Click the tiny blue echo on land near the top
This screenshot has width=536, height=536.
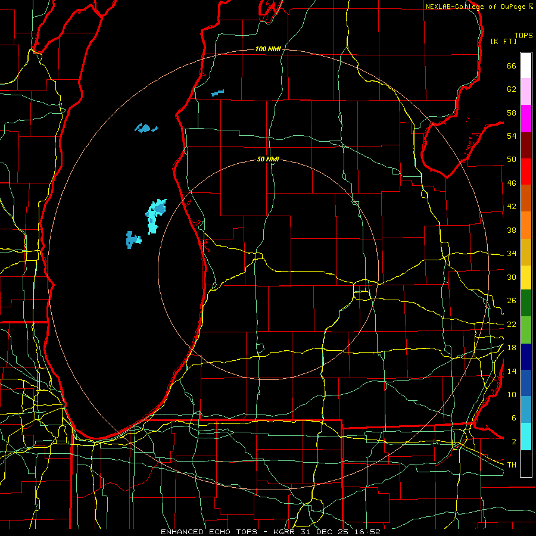[217, 93]
